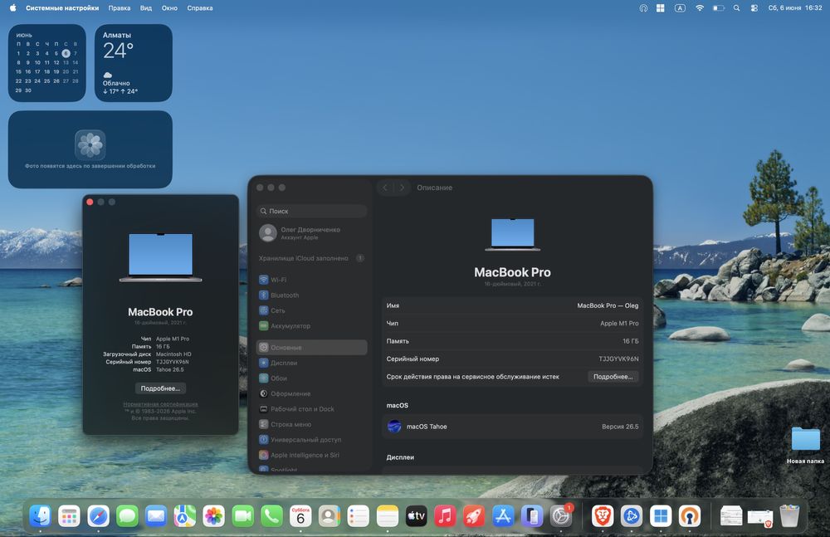The width and height of the screenshot is (830, 537).
Task: Open Bluetooth in the settings sidebar
Action: (311, 295)
